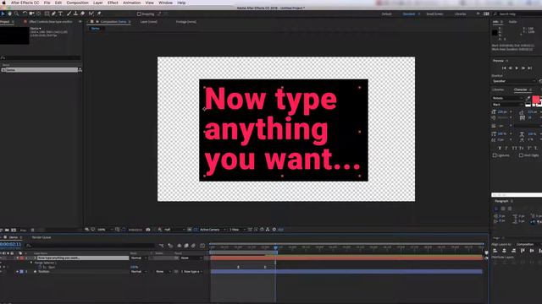Open the font family dropdown

pyautogui.click(x=508, y=98)
